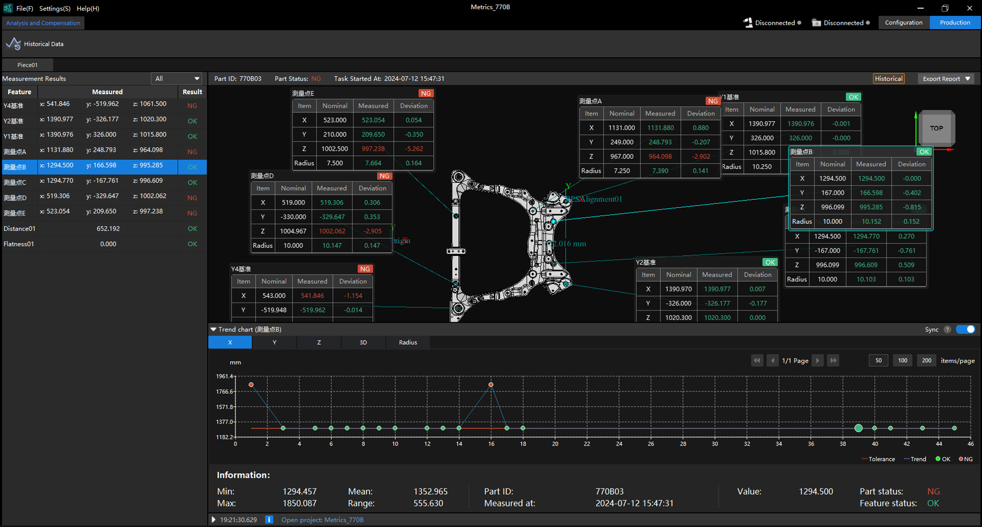
Task: Click the Historical Data chart icon
Action: tap(13, 44)
